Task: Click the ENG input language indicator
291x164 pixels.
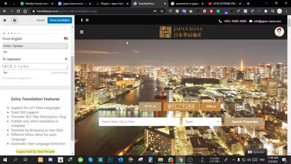Action: coord(262,160)
